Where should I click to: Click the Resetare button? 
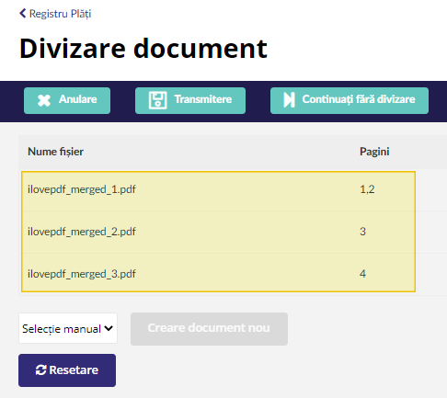pos(67,370)
